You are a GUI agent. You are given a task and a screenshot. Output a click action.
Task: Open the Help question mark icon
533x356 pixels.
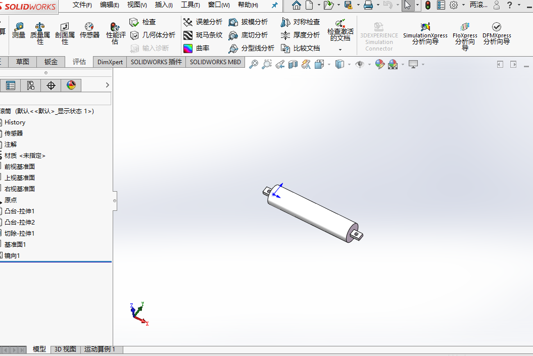click(509, 5)
